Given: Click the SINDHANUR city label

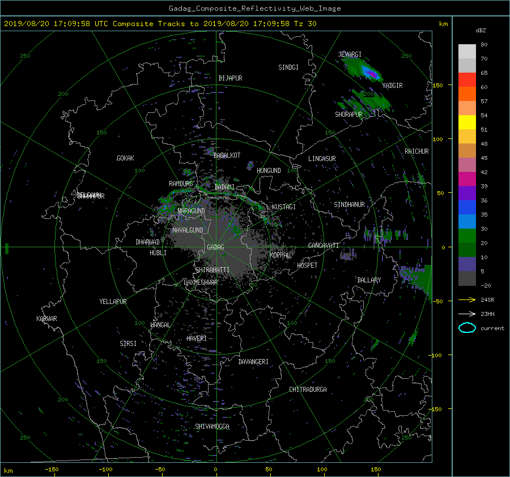Looking at the screenshot, I should 349,205.
